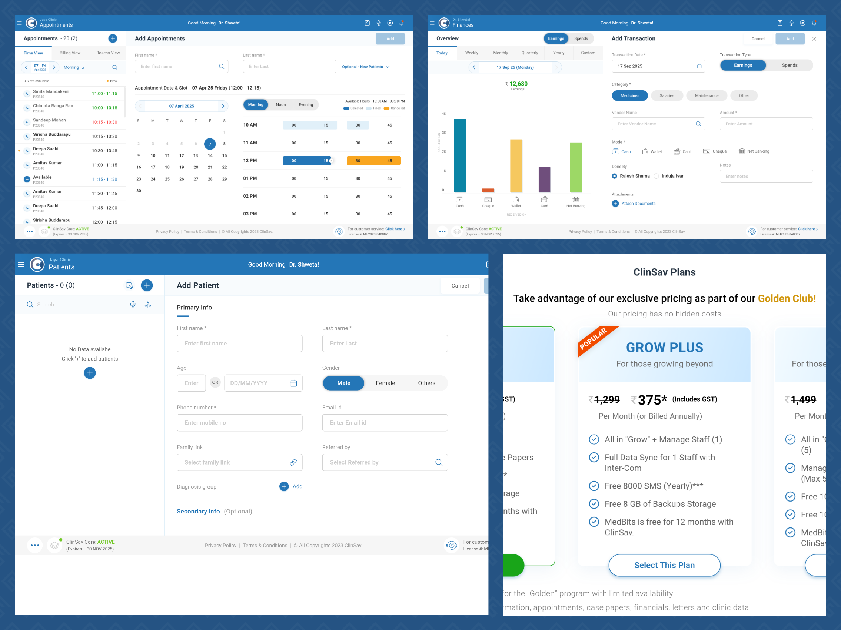Screen dimensions: 841x630
Task: Switch to Billing View tab
Action: 70,53
